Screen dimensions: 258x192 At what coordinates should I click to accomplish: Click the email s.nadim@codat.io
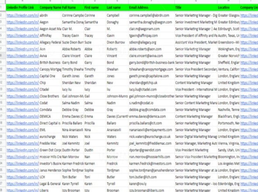pyautogui.click(x=141, y=103)
